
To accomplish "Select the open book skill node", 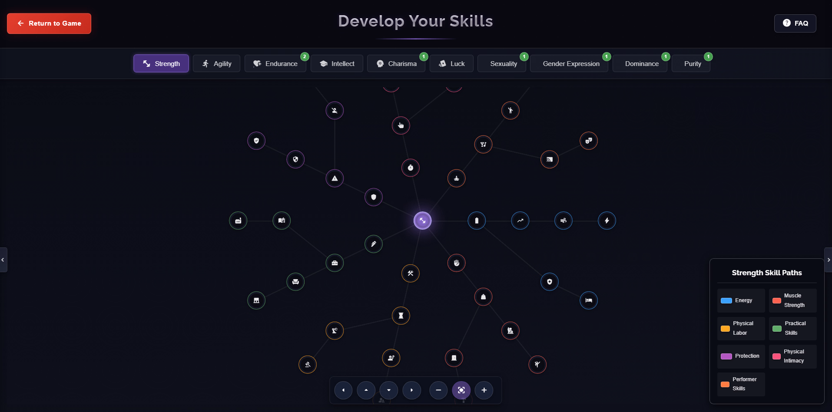I will pyautogui.click(x=282, y=221).
